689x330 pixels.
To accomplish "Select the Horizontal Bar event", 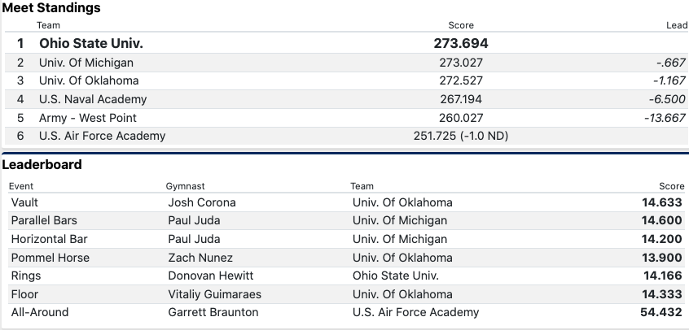I will [x=49, y=239].
